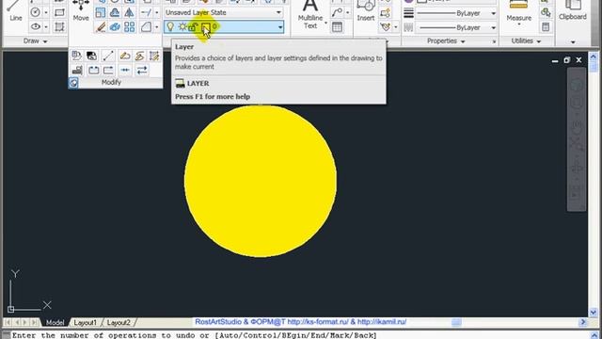Click the Multiline Text tool
The width and height of the screenshot is (602, 339).
pos(310,15)
